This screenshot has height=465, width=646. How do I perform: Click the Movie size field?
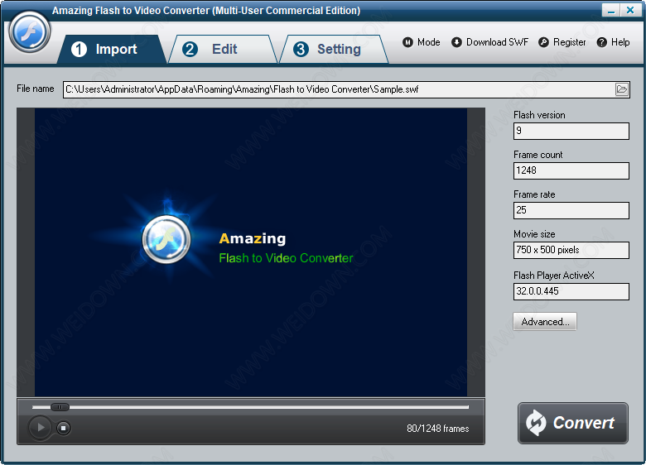tap(571, 250)
